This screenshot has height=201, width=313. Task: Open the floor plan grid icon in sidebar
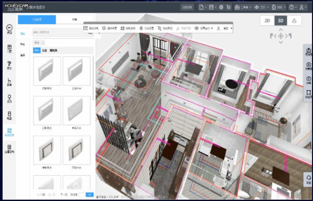tap(9, 47)
